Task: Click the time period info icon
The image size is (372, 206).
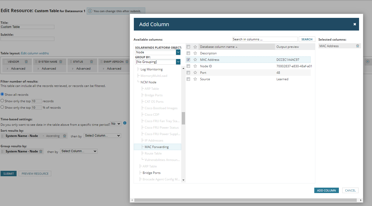Action: pyautogui.click(x=125, y=123)
